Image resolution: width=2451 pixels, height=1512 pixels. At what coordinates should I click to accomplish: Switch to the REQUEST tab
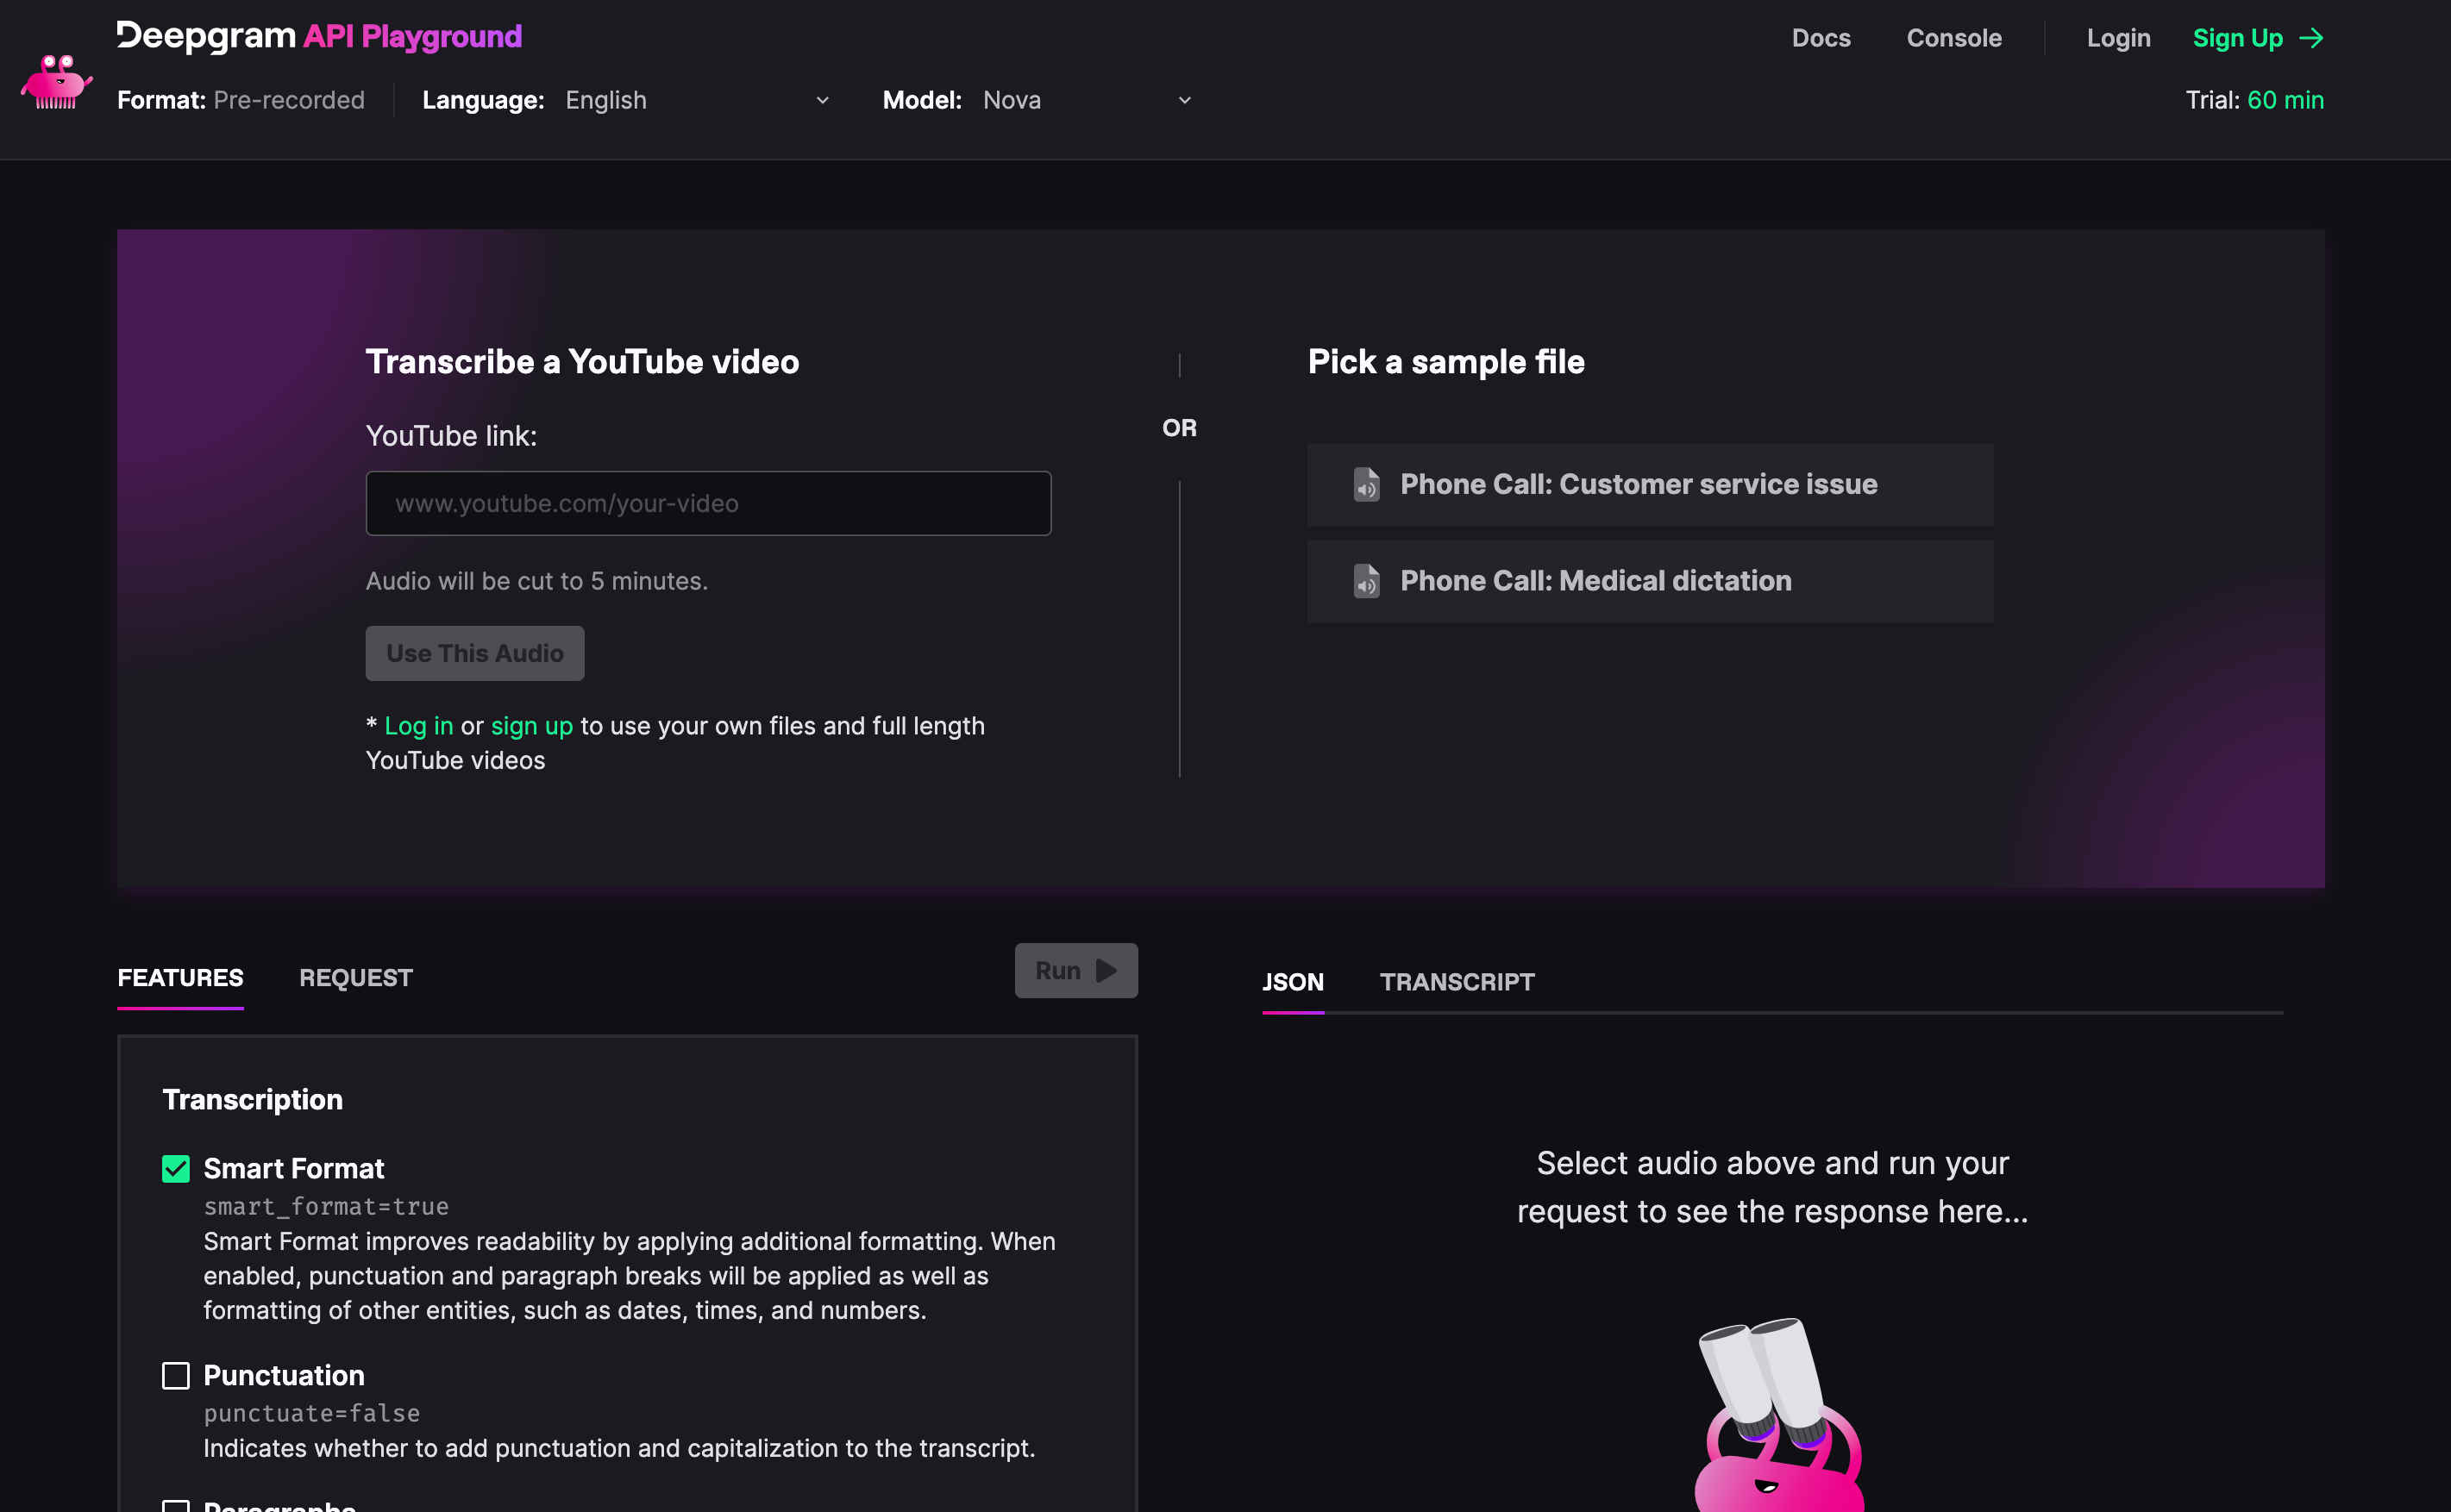355,978
